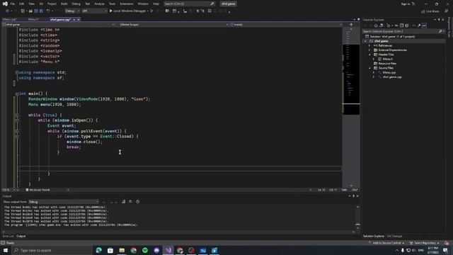Click the Live Share button
Viewport: 453px width, 255px height.
pyautogui.click(x=430, y=11)
